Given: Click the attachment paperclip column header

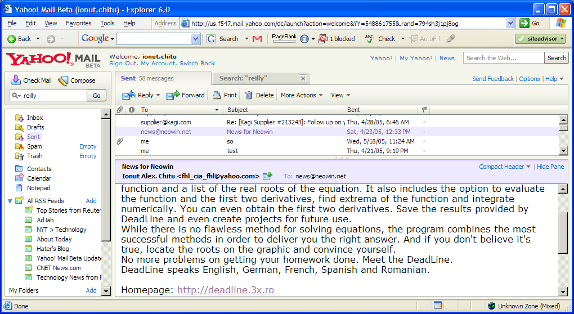Looking at the screenshot, I should [x=120, y=110].
